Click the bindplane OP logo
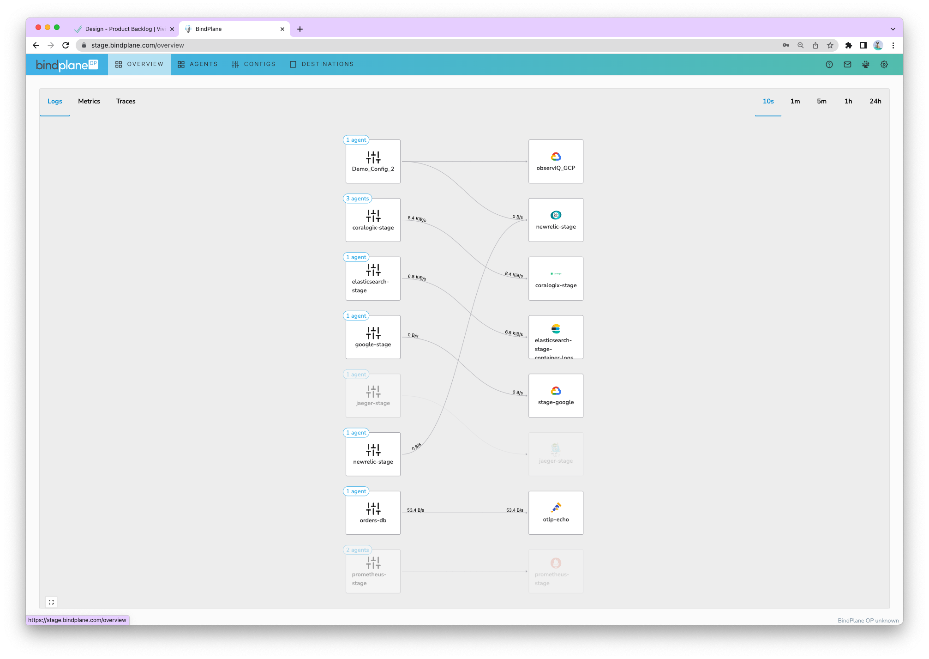Screen dimensions: 929x659 coord(67,65)
